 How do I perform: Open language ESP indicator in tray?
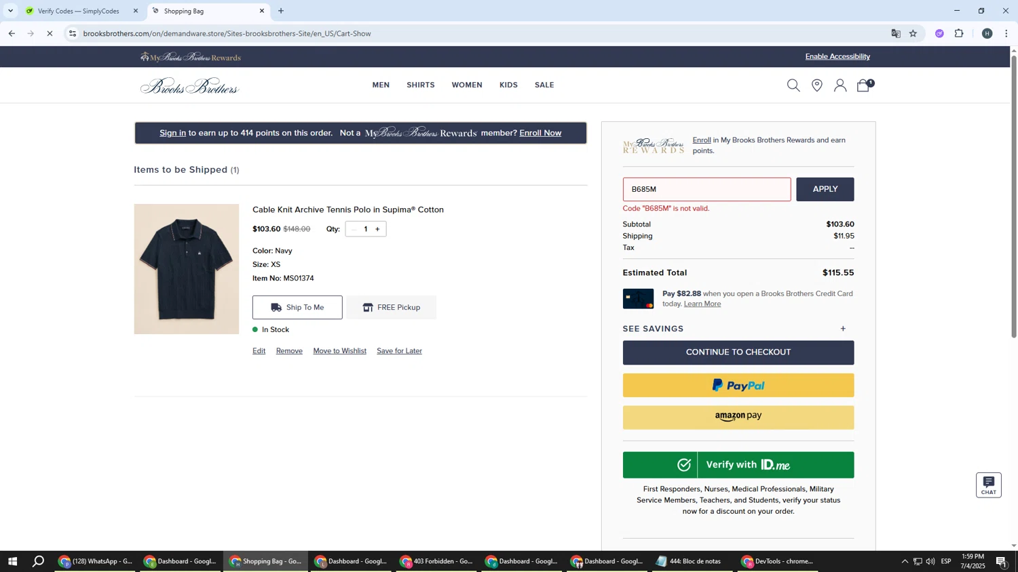[x=946, y=561]
